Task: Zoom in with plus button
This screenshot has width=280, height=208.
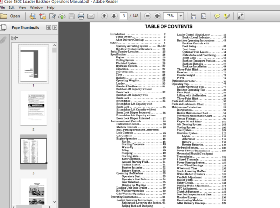Action: click(157, 16)
